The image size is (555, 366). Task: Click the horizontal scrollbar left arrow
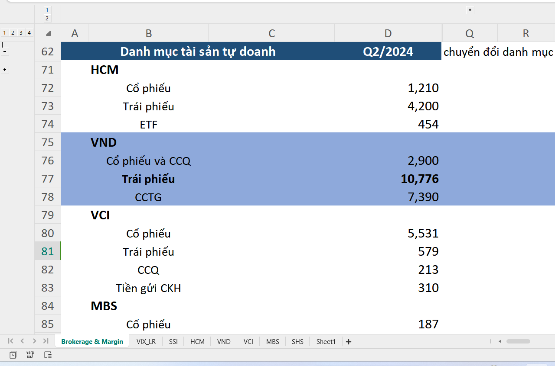click(x=500, y=341)
